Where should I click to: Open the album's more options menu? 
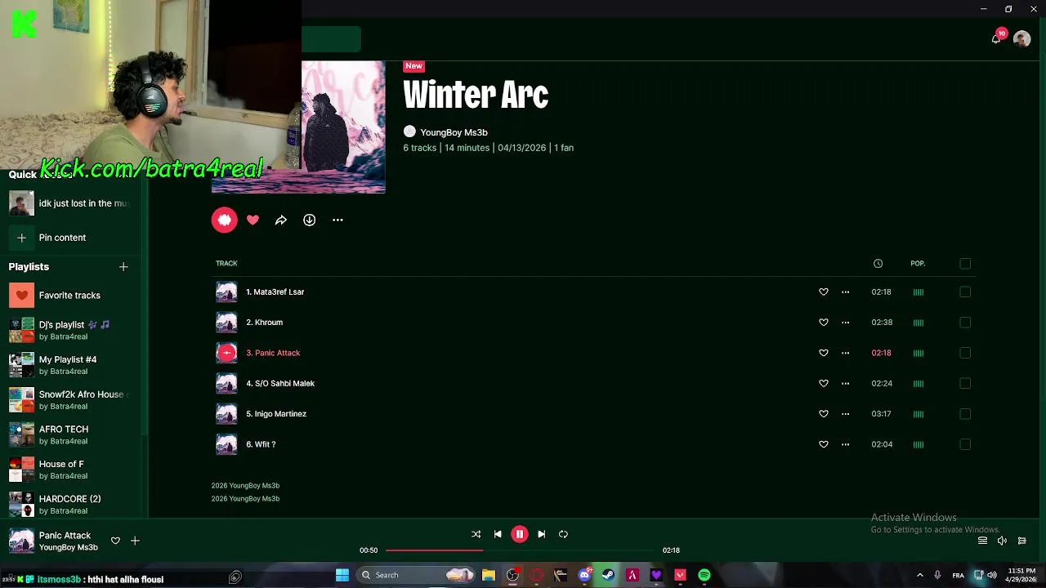coord(337,220)
